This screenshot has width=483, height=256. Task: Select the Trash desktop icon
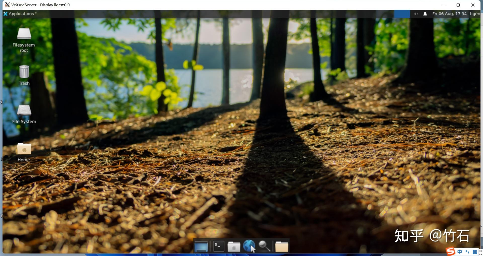pos(24,75)
